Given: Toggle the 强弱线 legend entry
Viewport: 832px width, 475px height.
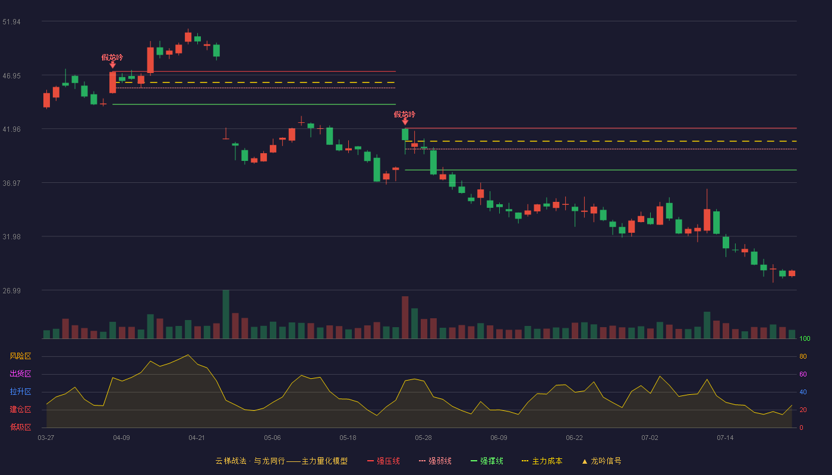Looking at the screenshot, I should pos(435,461).
